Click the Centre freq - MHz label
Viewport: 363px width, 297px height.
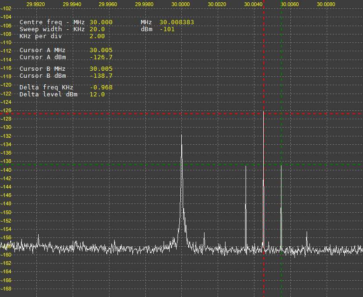point(52,22)
